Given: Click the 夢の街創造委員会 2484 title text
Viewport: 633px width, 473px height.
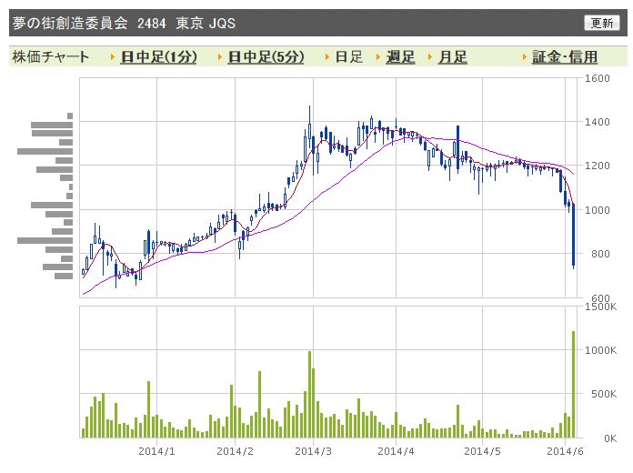Looking at the screenshot, I should coord(89,23).
